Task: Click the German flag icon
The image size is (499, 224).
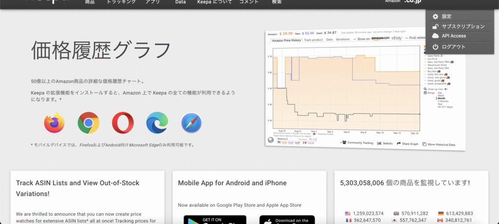Action: click(x=441, y=213)
